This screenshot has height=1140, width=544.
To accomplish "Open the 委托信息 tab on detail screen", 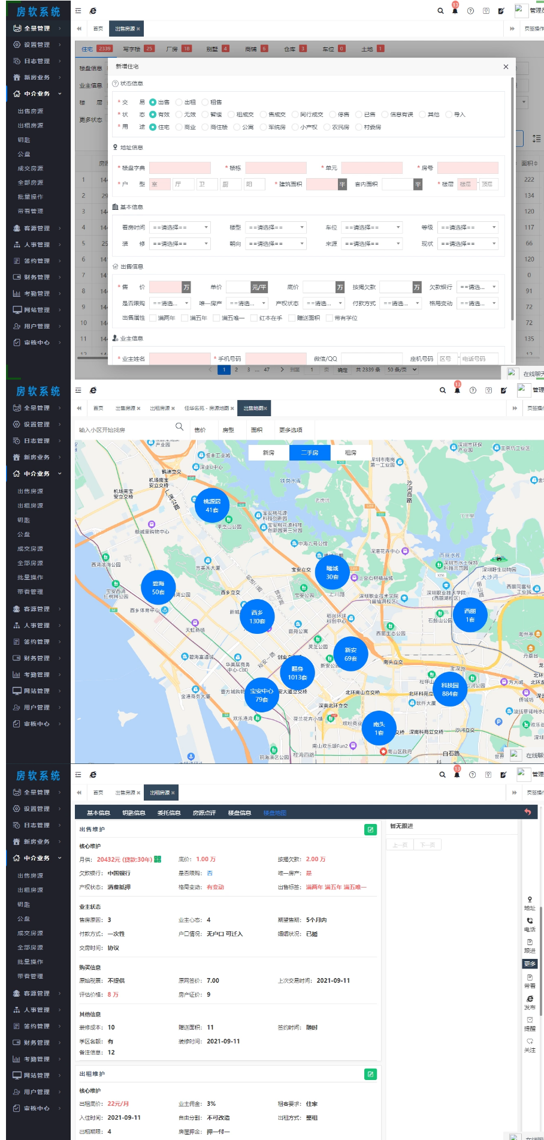I will [169, 813].
